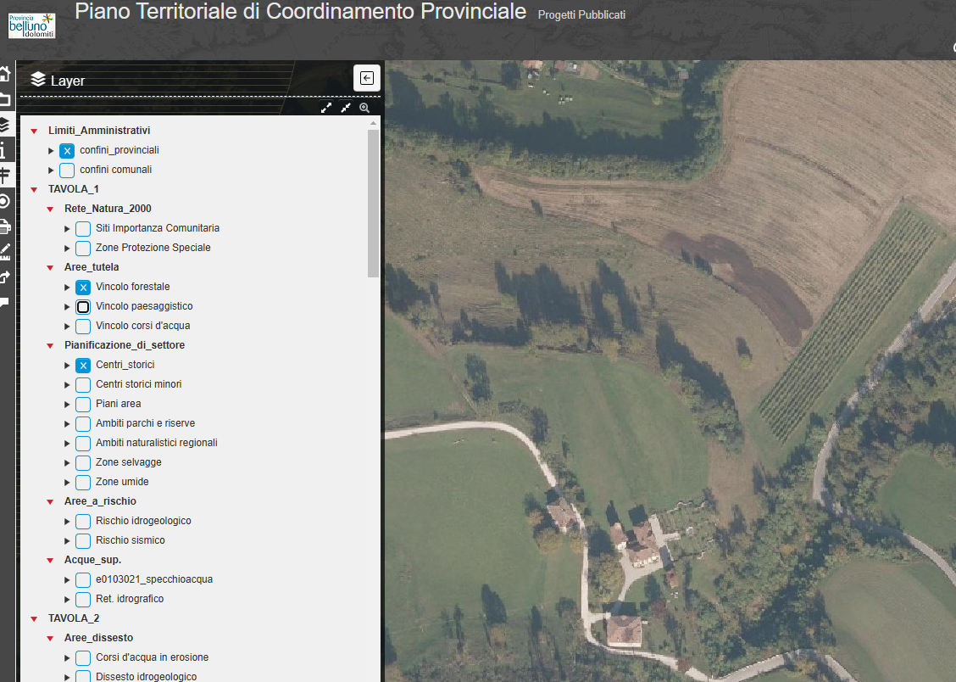Open the information sidebar icon
This screenshot has height=682, width=956.
pyautogui.click(x=3, y=150)
